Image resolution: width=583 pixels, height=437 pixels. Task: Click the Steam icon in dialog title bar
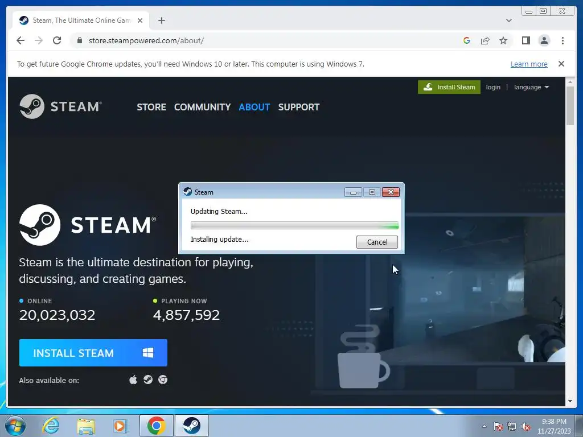point(188,192)
